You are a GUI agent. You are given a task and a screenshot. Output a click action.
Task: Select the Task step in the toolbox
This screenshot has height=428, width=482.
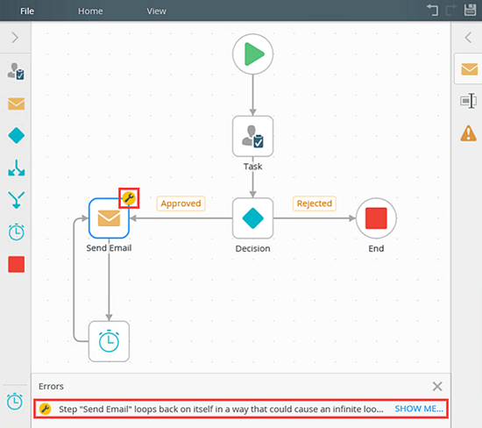pos(16,71)
